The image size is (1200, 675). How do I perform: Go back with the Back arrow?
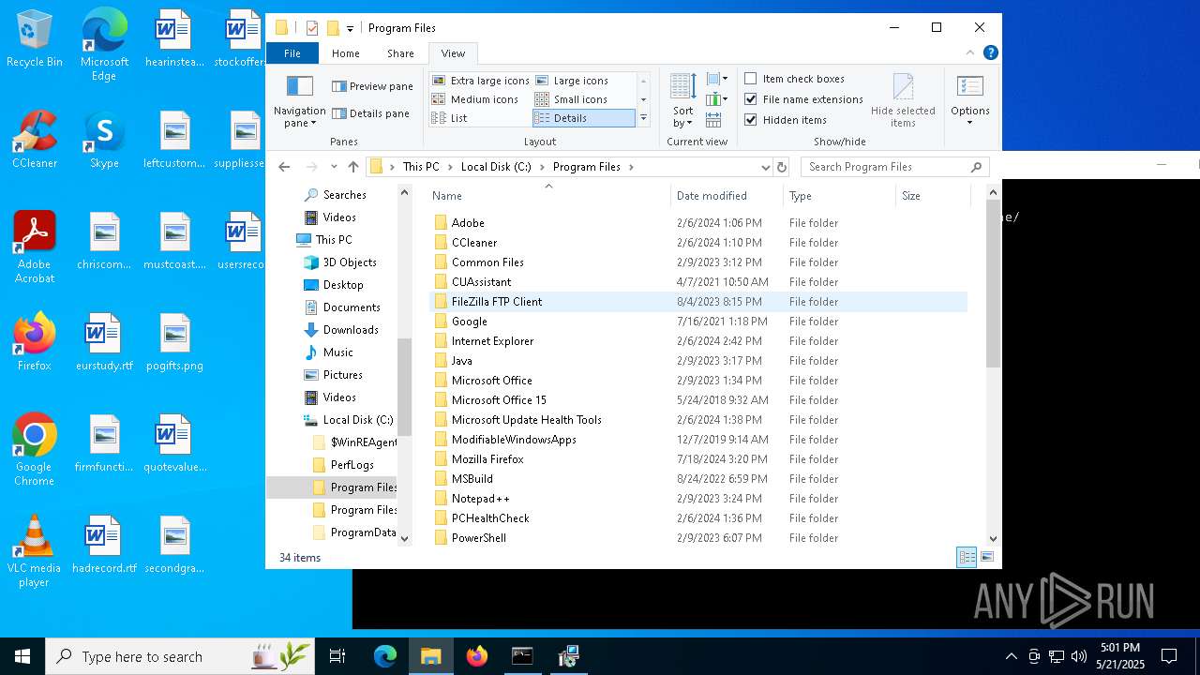(285, 167)
